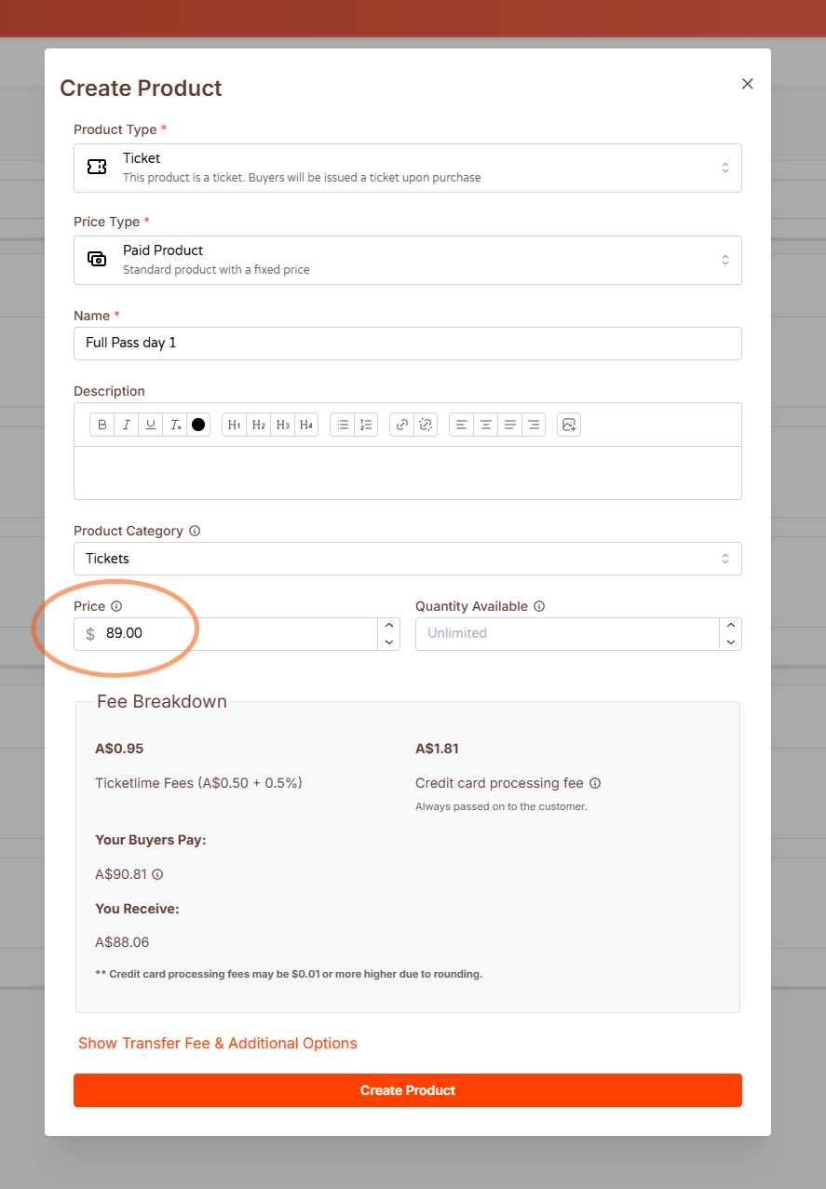Expand the Product Category dropdown
826x1189 pixels.
pyautogui.click(x=407, y=559)
